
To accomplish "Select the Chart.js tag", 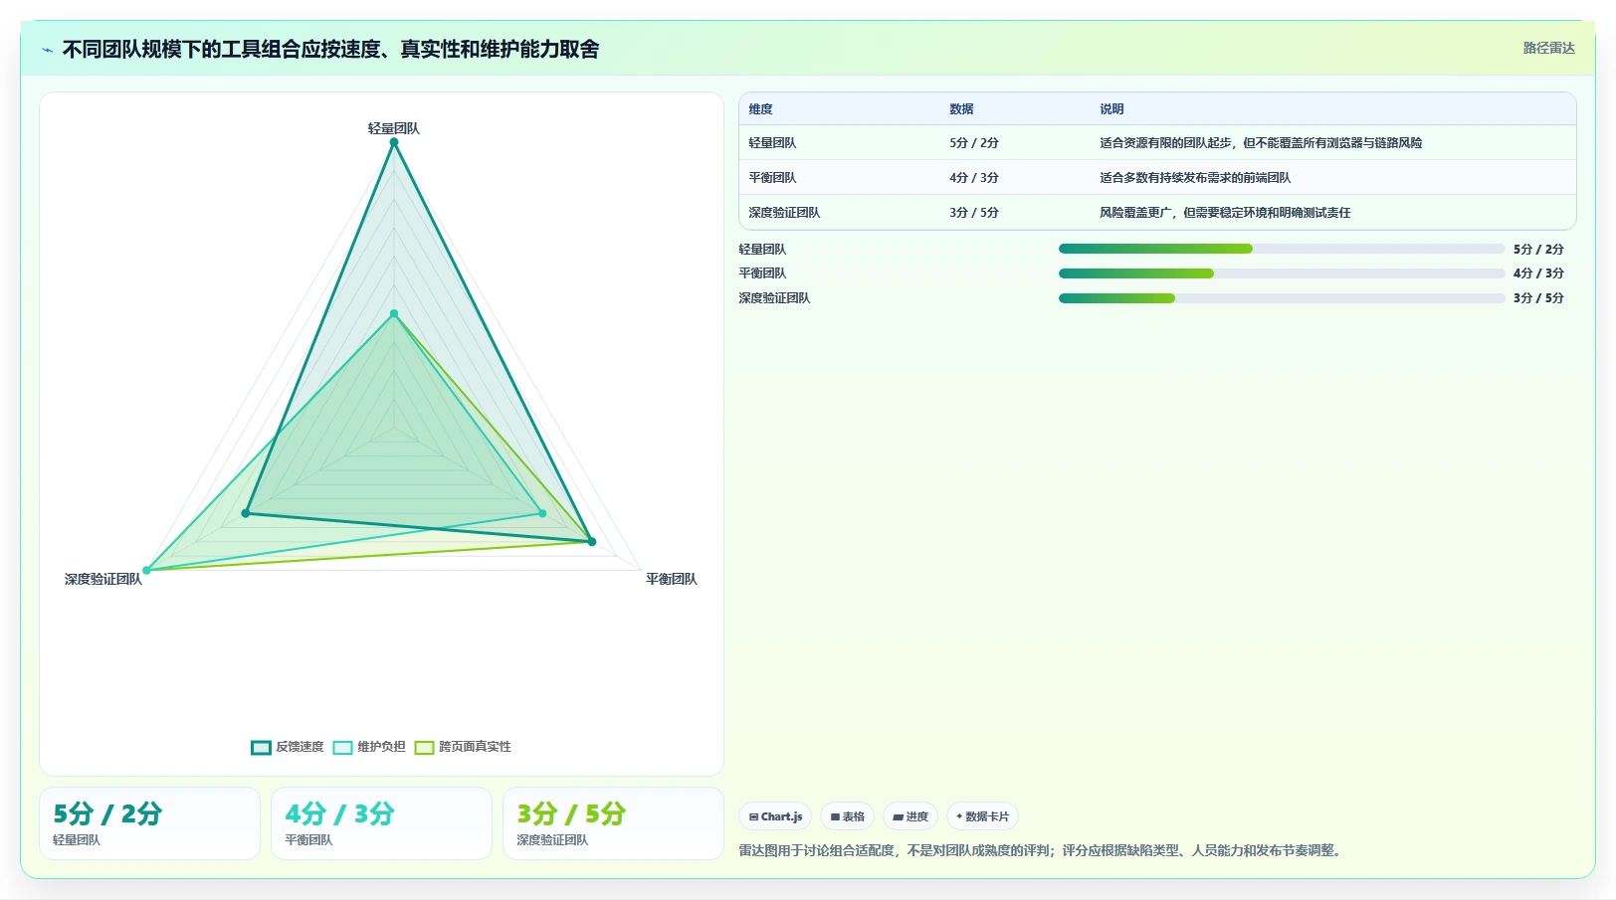I will [x=775, y=816].
